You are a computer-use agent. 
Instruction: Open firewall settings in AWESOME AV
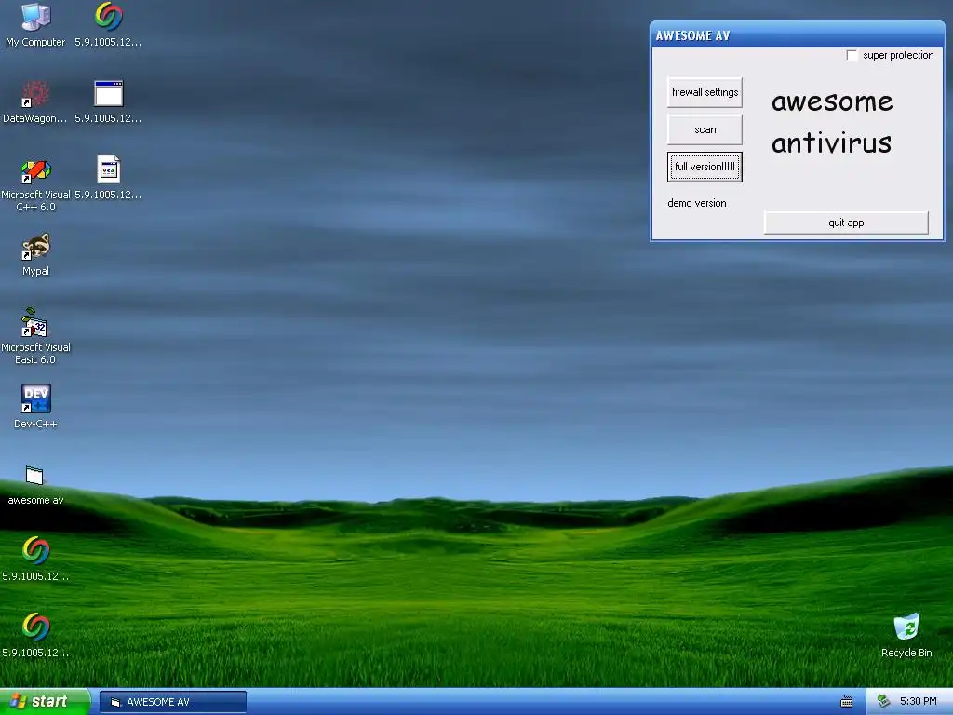705,92
